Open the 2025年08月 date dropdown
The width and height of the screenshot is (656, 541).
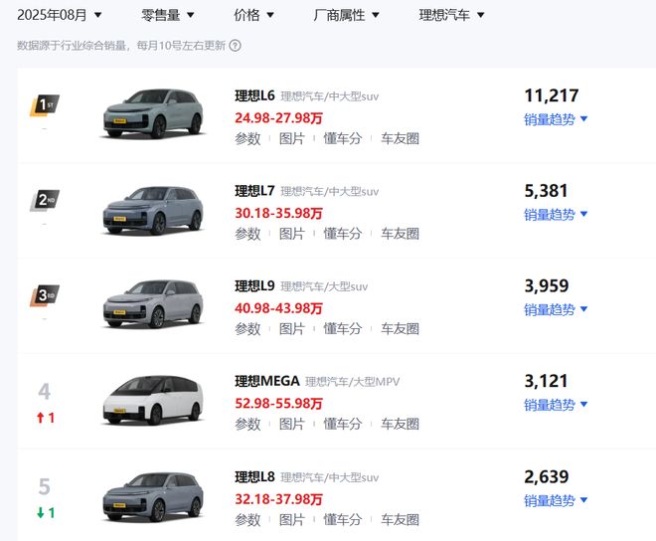tap(60, 15)
